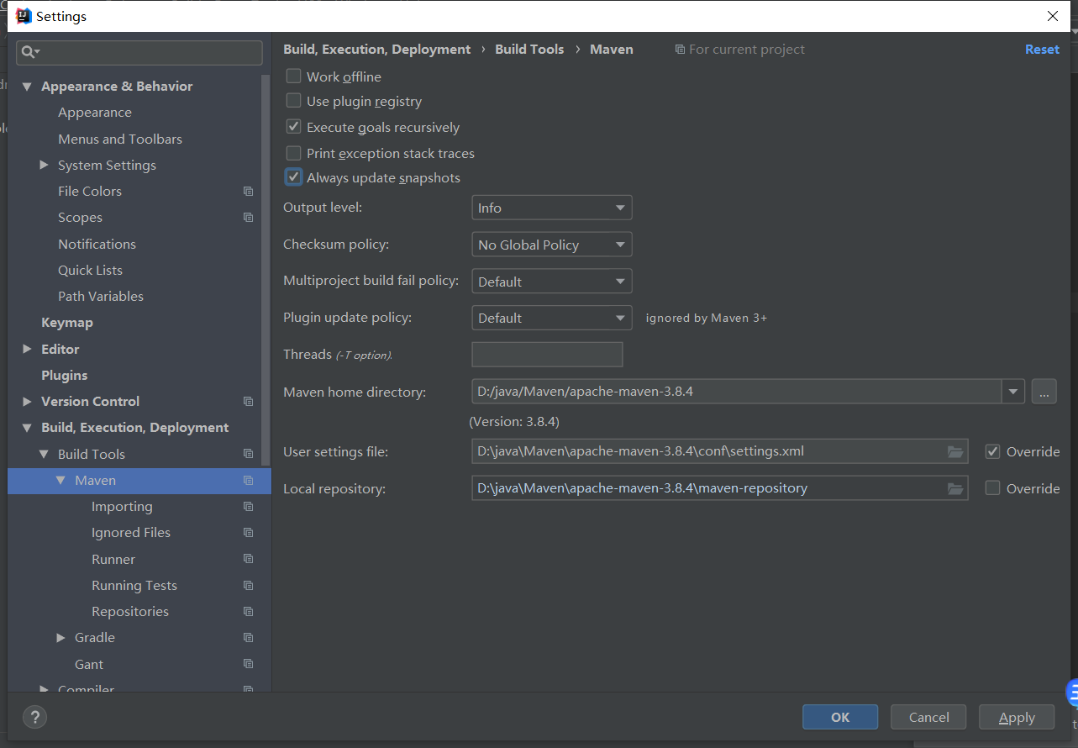Click the Reset link
This screenshot has width=1078, height=748.
pyautogui.click(x=1042, y=50)
